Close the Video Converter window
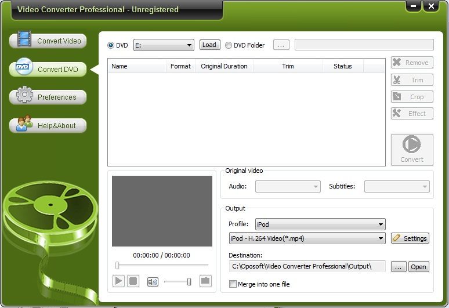 tap(431, 6)
